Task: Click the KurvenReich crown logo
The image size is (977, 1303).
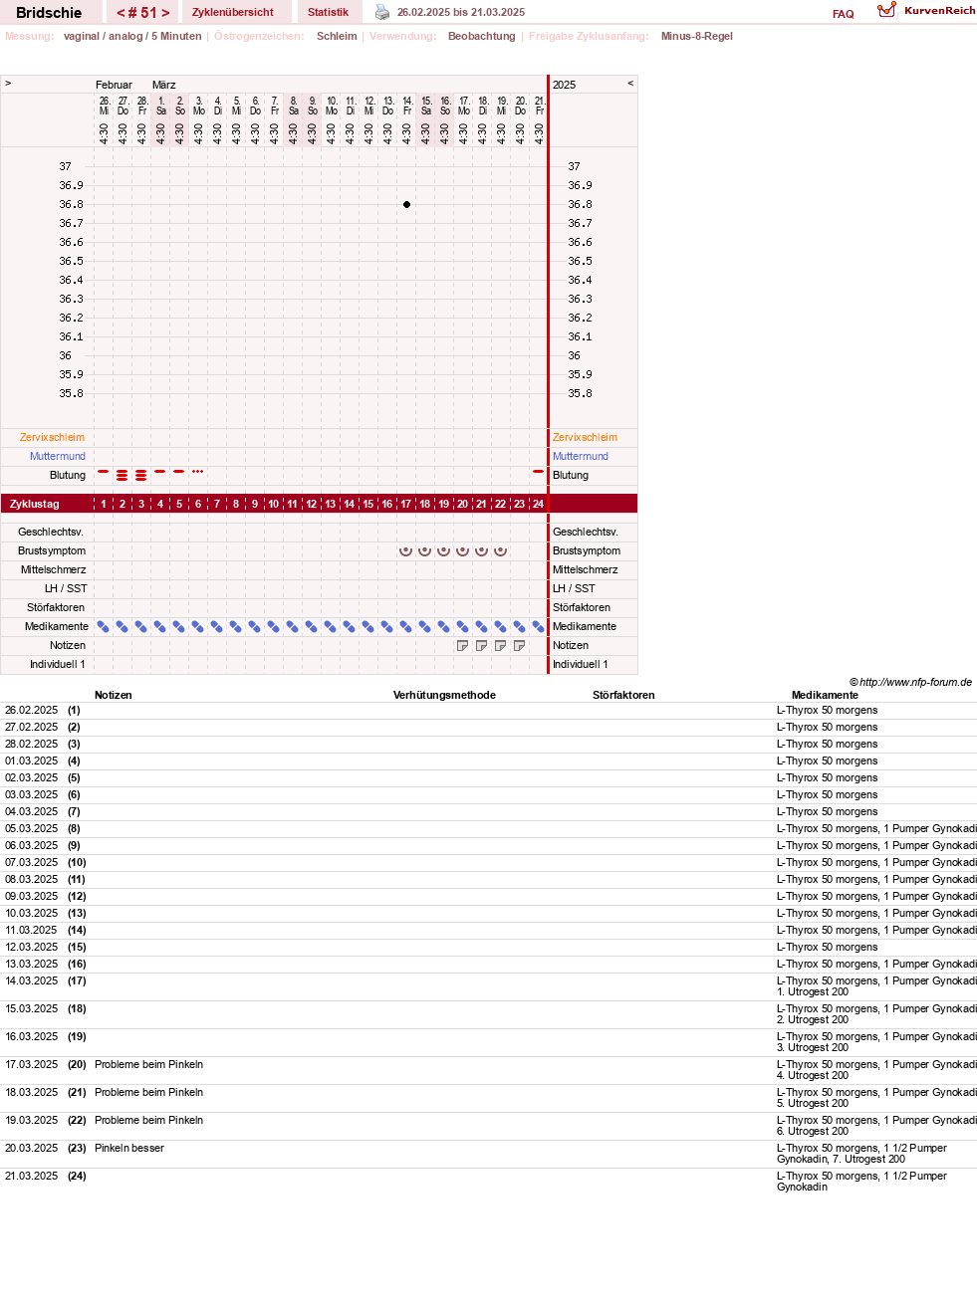Action: pos(886,10)
